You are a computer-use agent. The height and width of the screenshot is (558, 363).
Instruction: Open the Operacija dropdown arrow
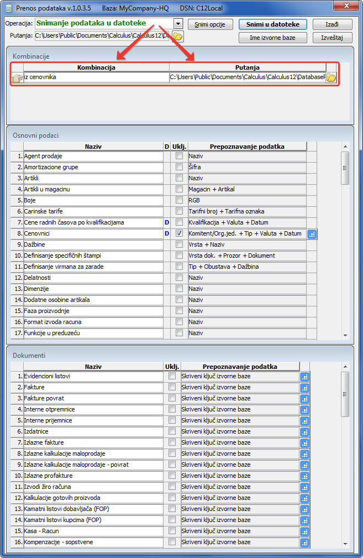point(177,24)
